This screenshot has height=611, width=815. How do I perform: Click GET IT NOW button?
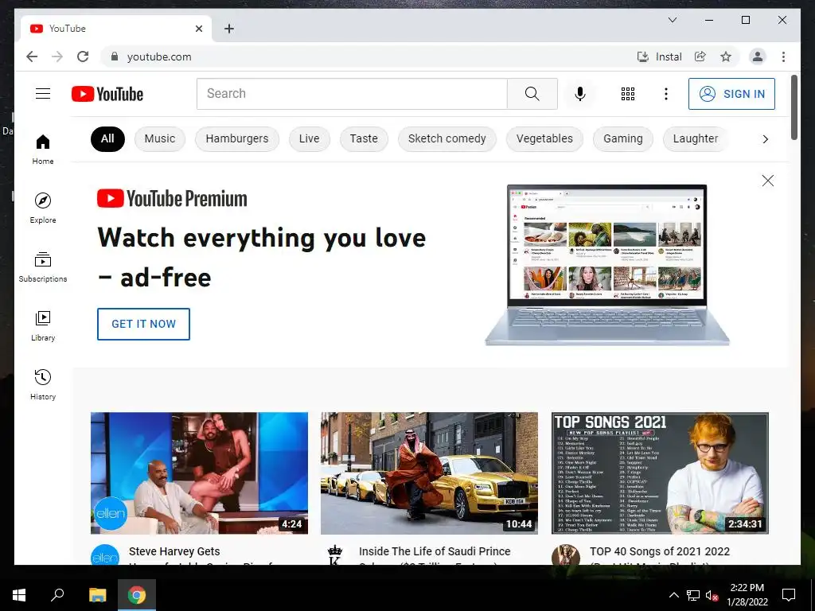click(x=143, y=324)
